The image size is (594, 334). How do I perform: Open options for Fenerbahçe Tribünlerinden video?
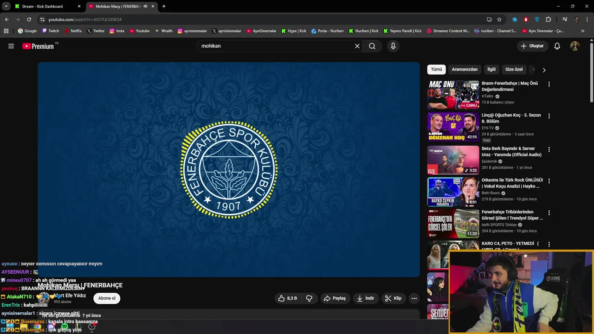click(549, 213)
